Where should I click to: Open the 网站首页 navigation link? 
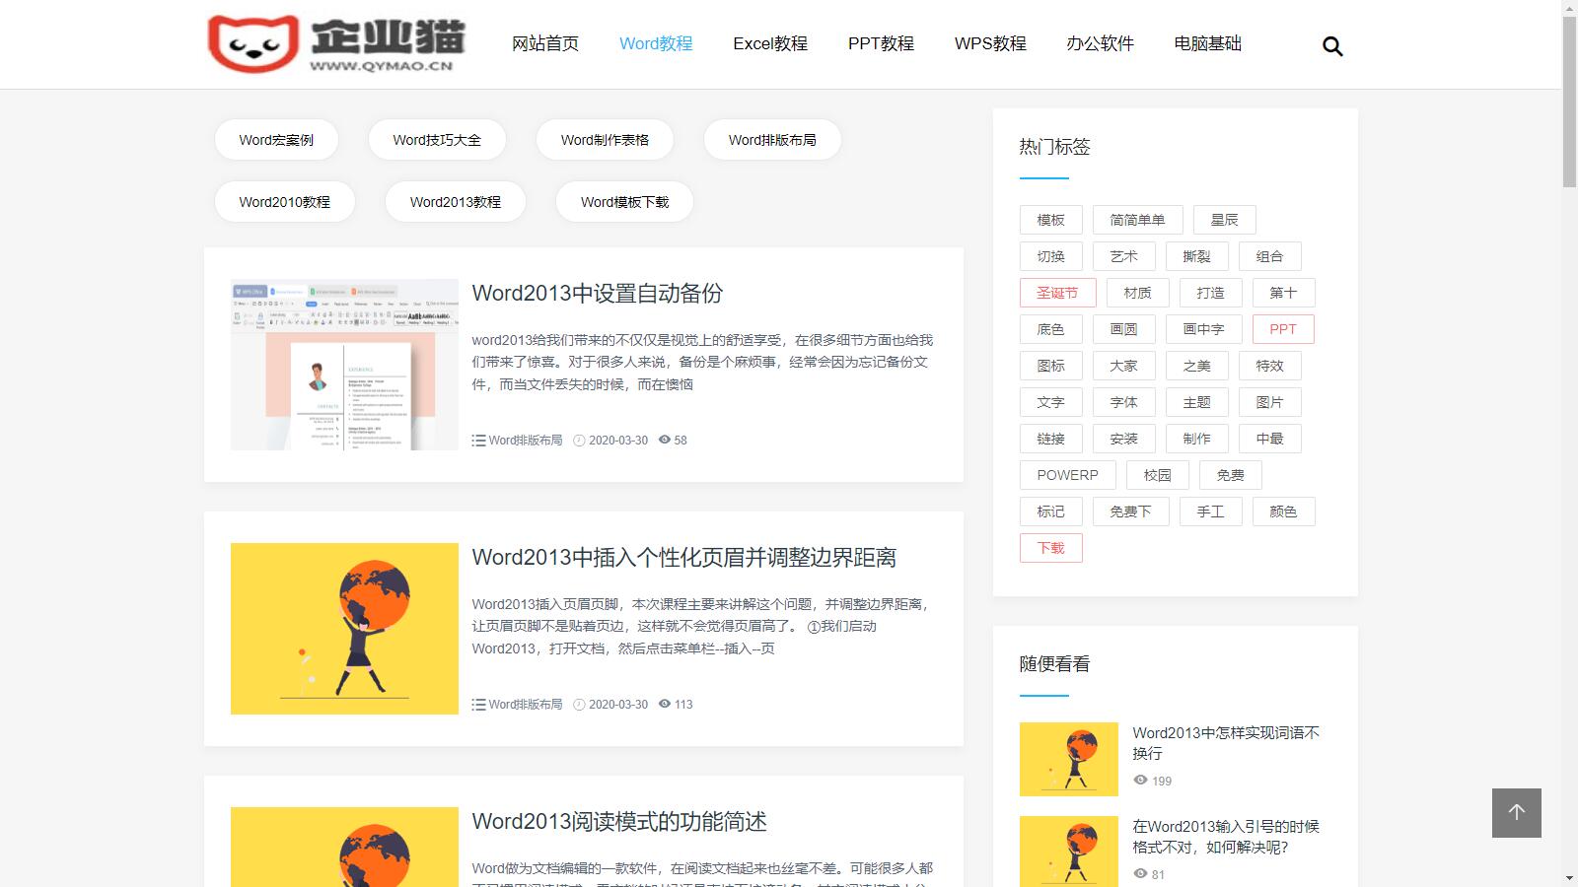[x=545, y=43]
